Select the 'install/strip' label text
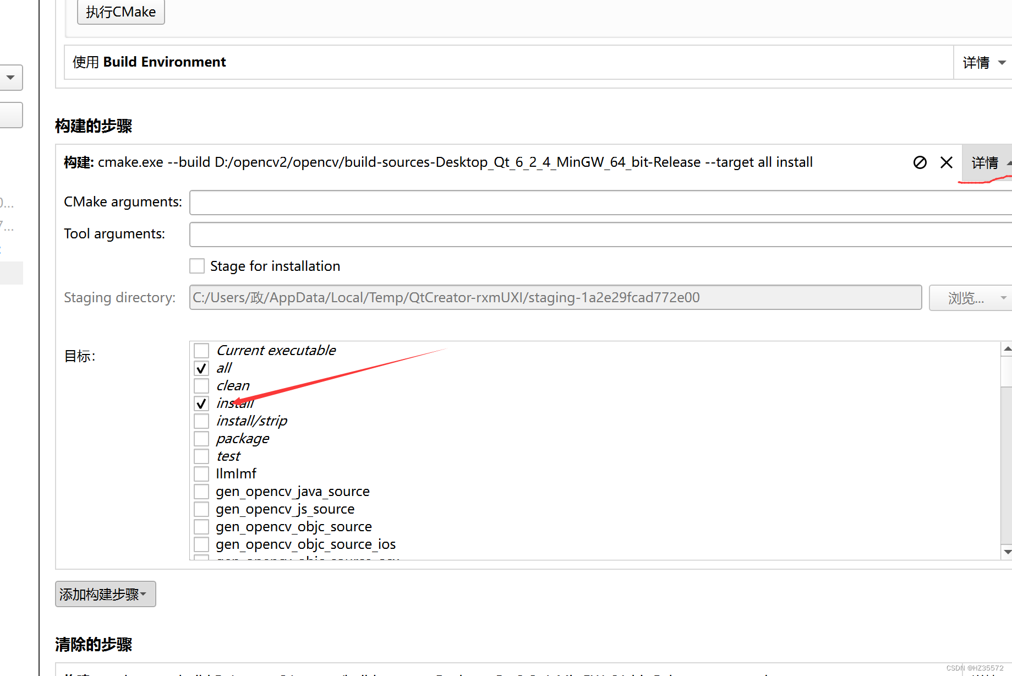This screenshot has height=676, width=1012. click(251, 421)
